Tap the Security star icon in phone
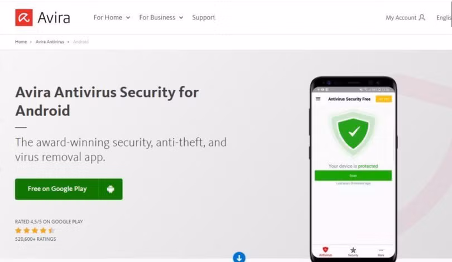This screenshot has height=262, width=452. coord(353,250)
